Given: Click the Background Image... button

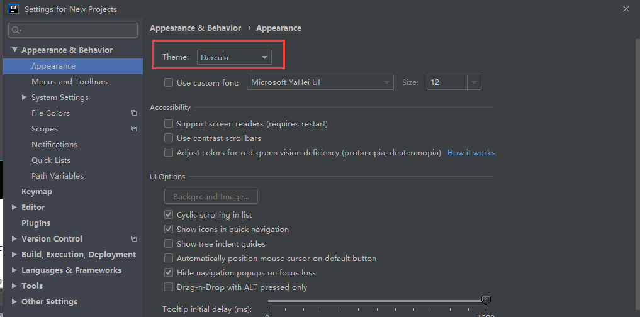Looking at the screenshot, I should click(211, 196).
